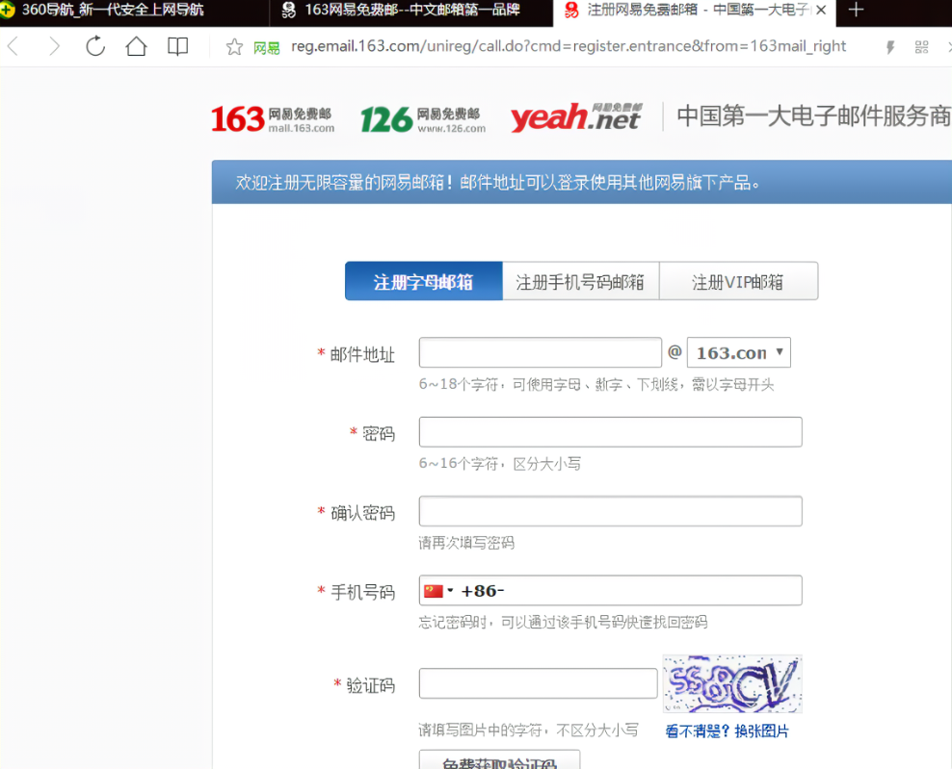
Task: Click the 确认密码 input field
Action: (x=610, y=511)
